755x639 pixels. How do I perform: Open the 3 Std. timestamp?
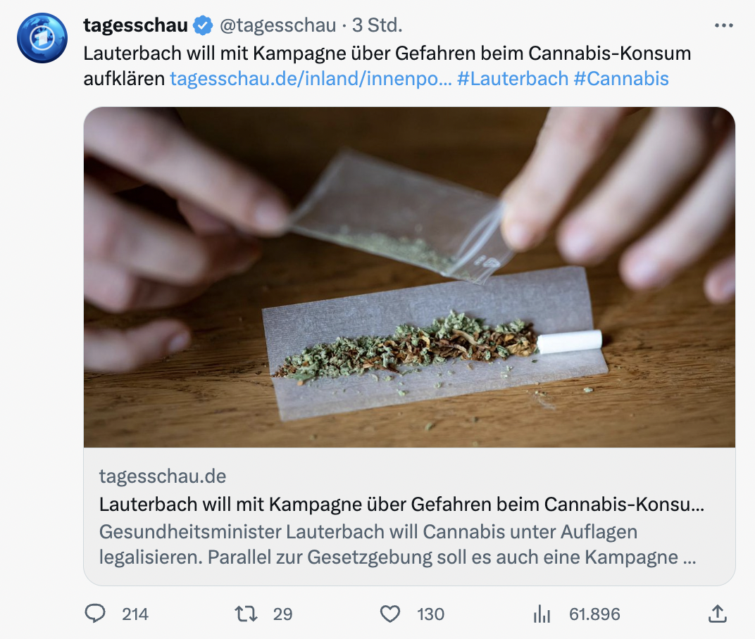coord(377,25)
